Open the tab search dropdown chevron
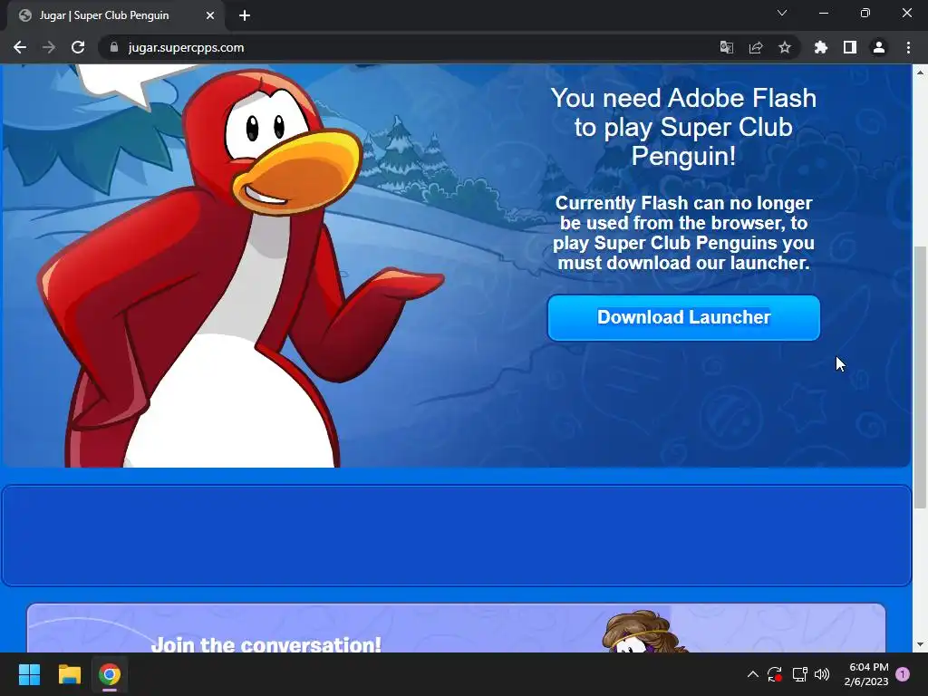Screen dimensions: 928x696 tap(782, 13)
